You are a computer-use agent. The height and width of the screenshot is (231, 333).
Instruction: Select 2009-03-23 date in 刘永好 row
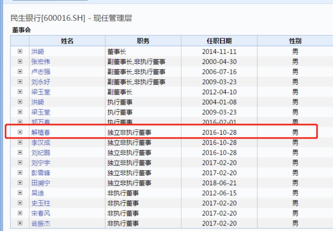click(x=219, y=82)
